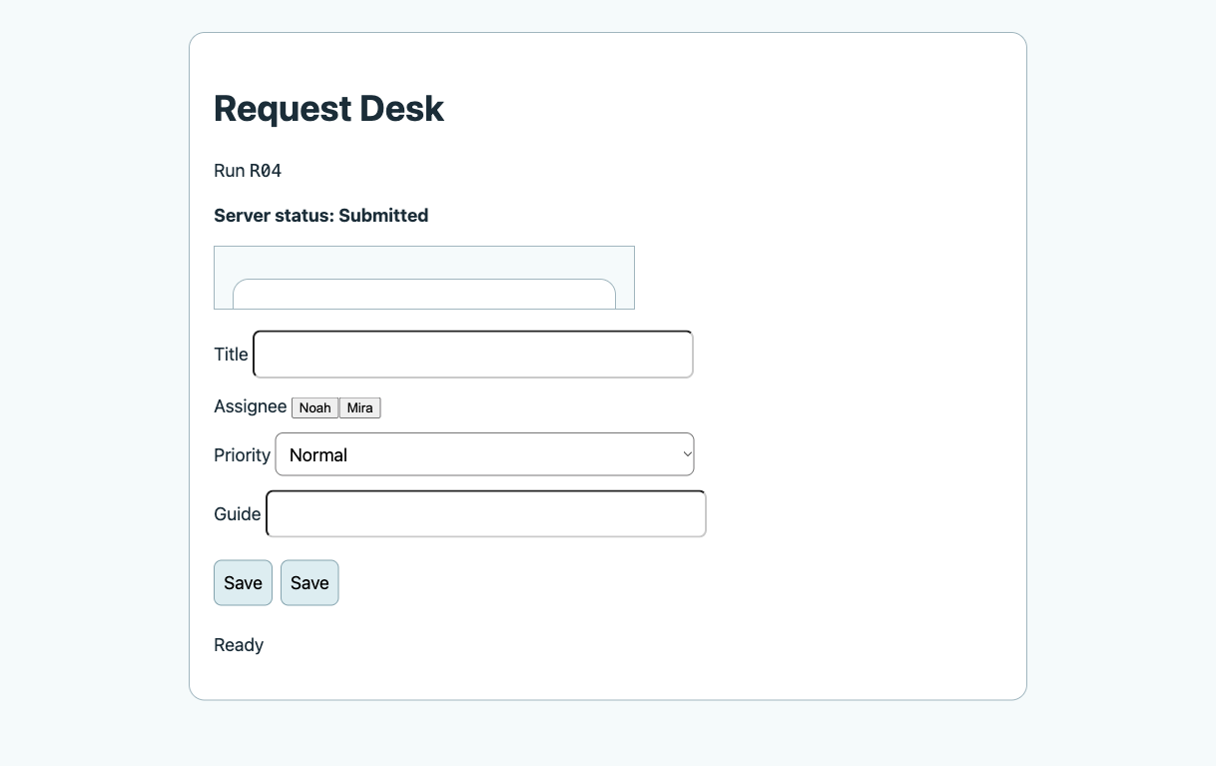Image resolution: width=1216 pixels, height=766 pixels.
Task: Click the Guide label text
Action: tap(238, 514)
